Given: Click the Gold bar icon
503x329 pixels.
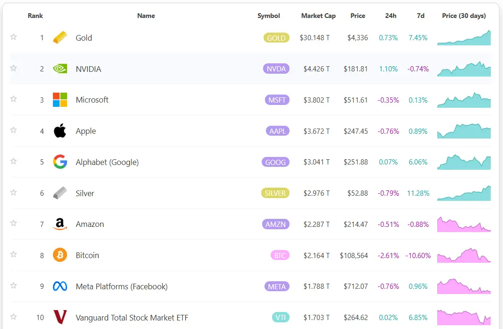Looking at the screenshot, I should (x=60, y=38).
